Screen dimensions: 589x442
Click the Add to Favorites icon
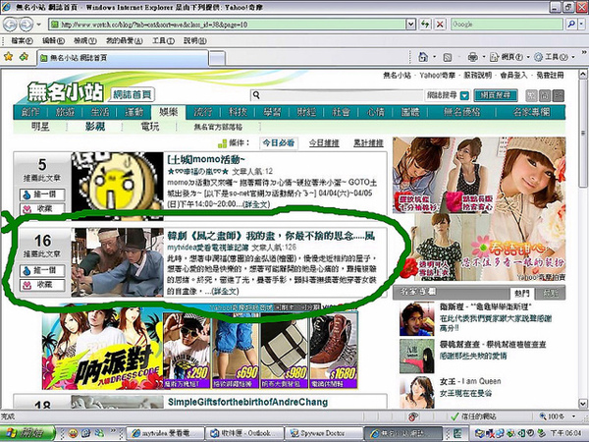point(24,57)
